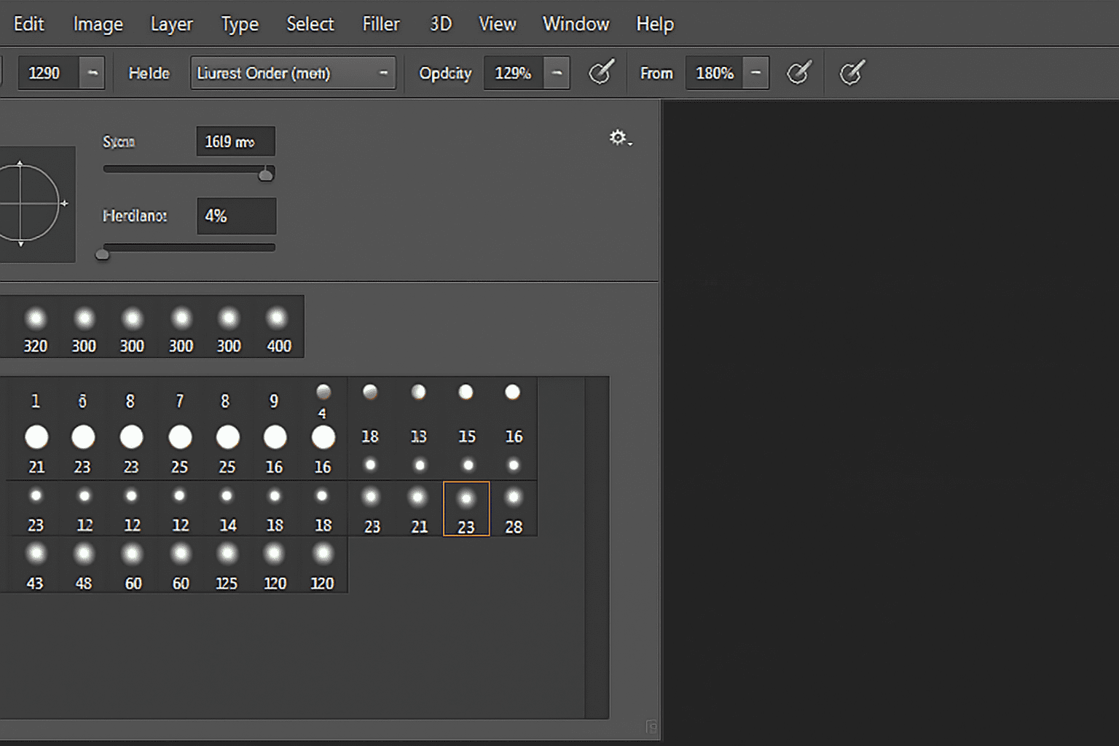Screen dimensions: 1119x746
Task: Open the Filter menu
Action: click(x=380, y=23)
